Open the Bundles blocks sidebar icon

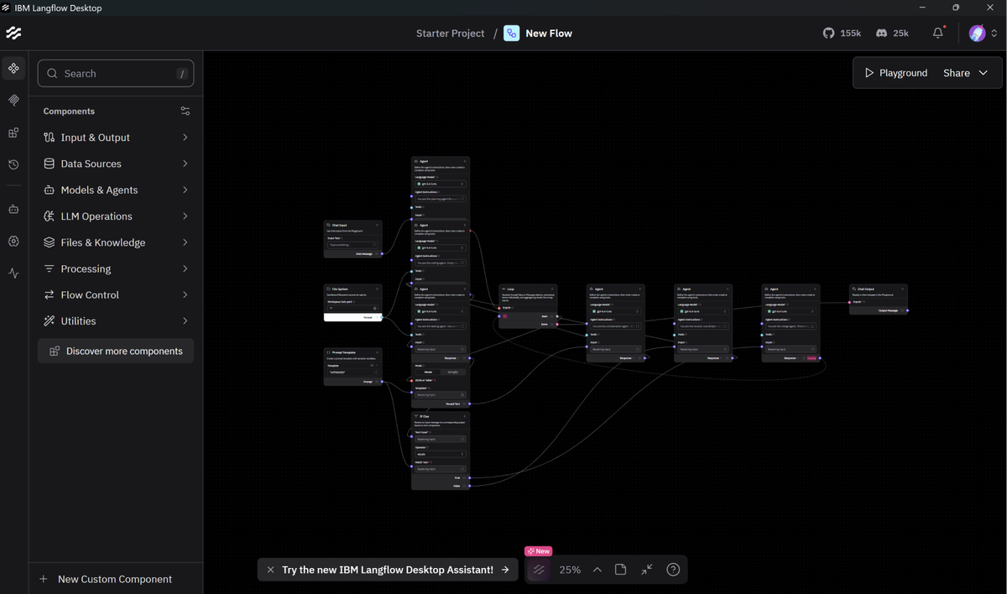point(13,133)
